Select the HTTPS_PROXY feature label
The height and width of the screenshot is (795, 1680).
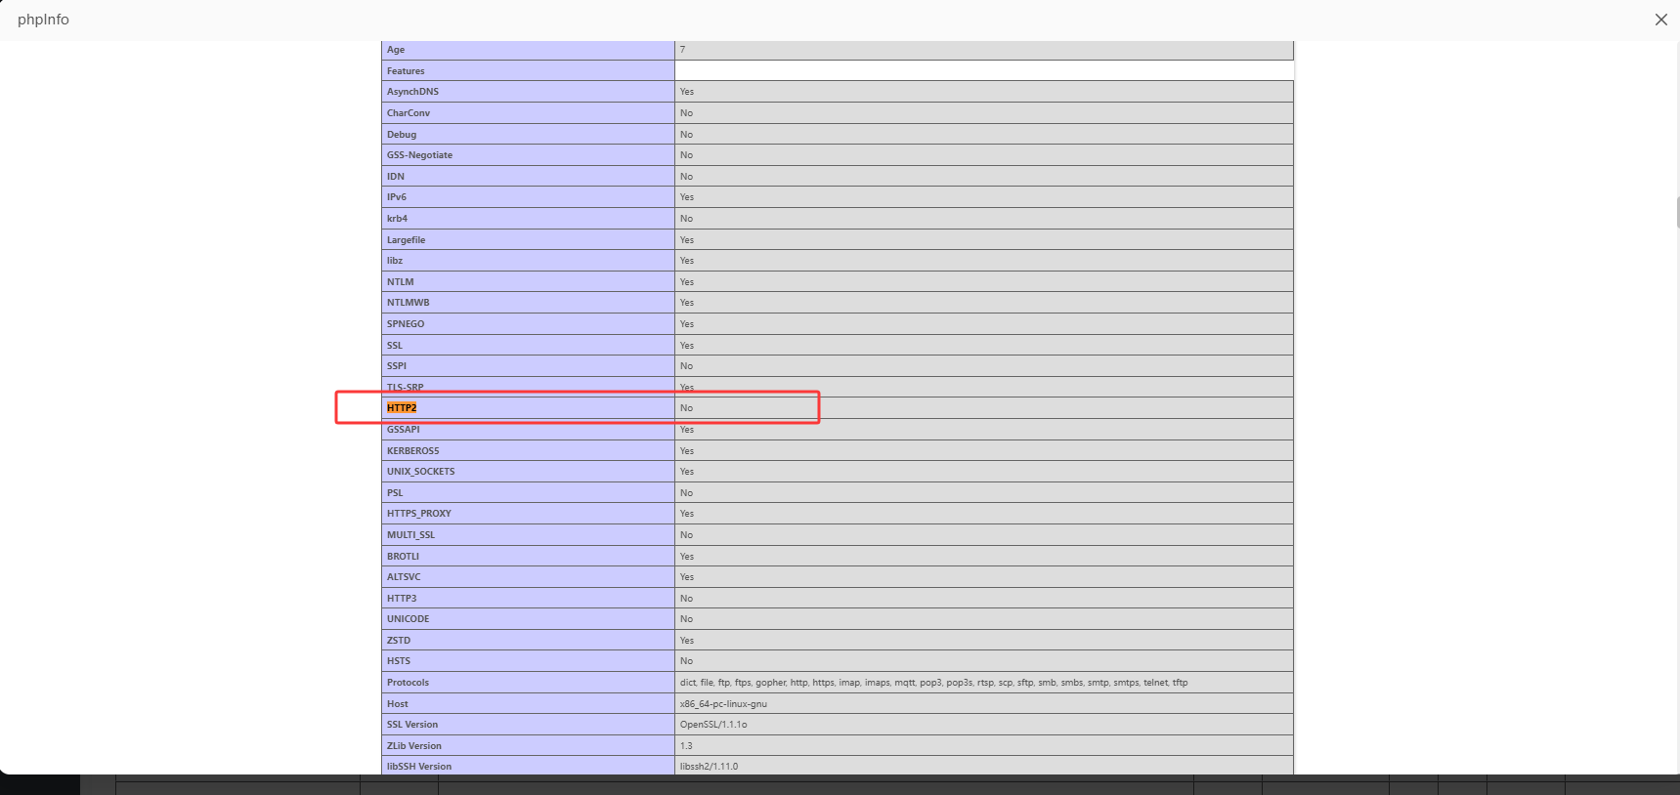419,514
